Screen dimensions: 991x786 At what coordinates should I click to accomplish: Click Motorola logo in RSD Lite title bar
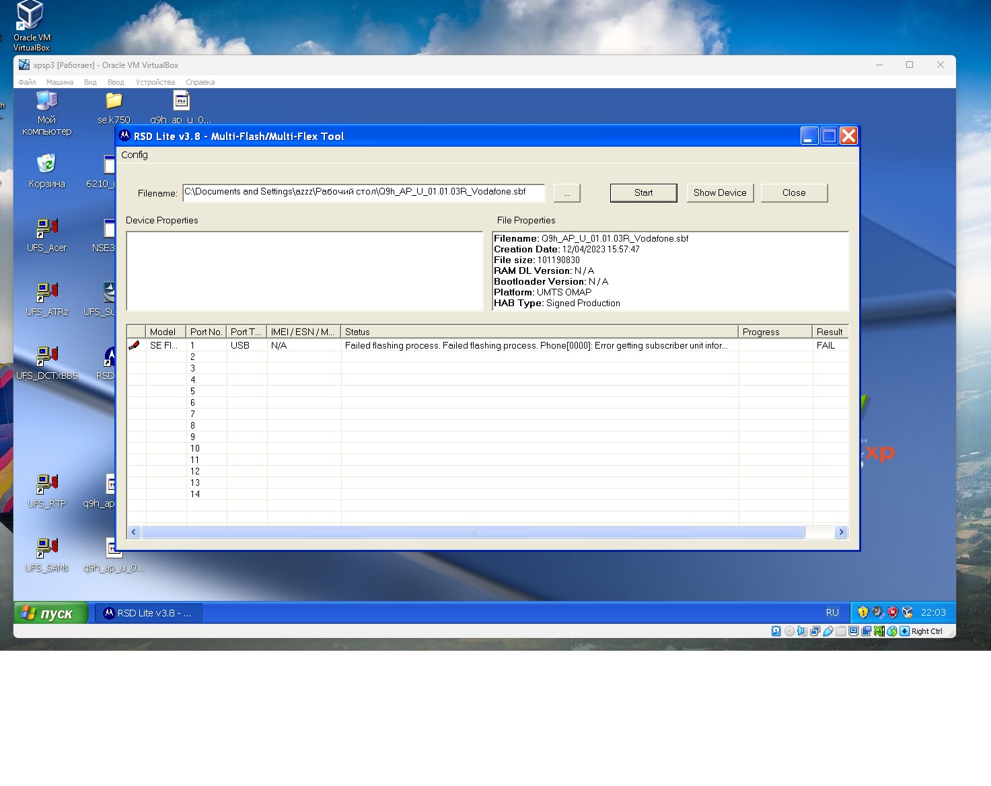(124, 136)
